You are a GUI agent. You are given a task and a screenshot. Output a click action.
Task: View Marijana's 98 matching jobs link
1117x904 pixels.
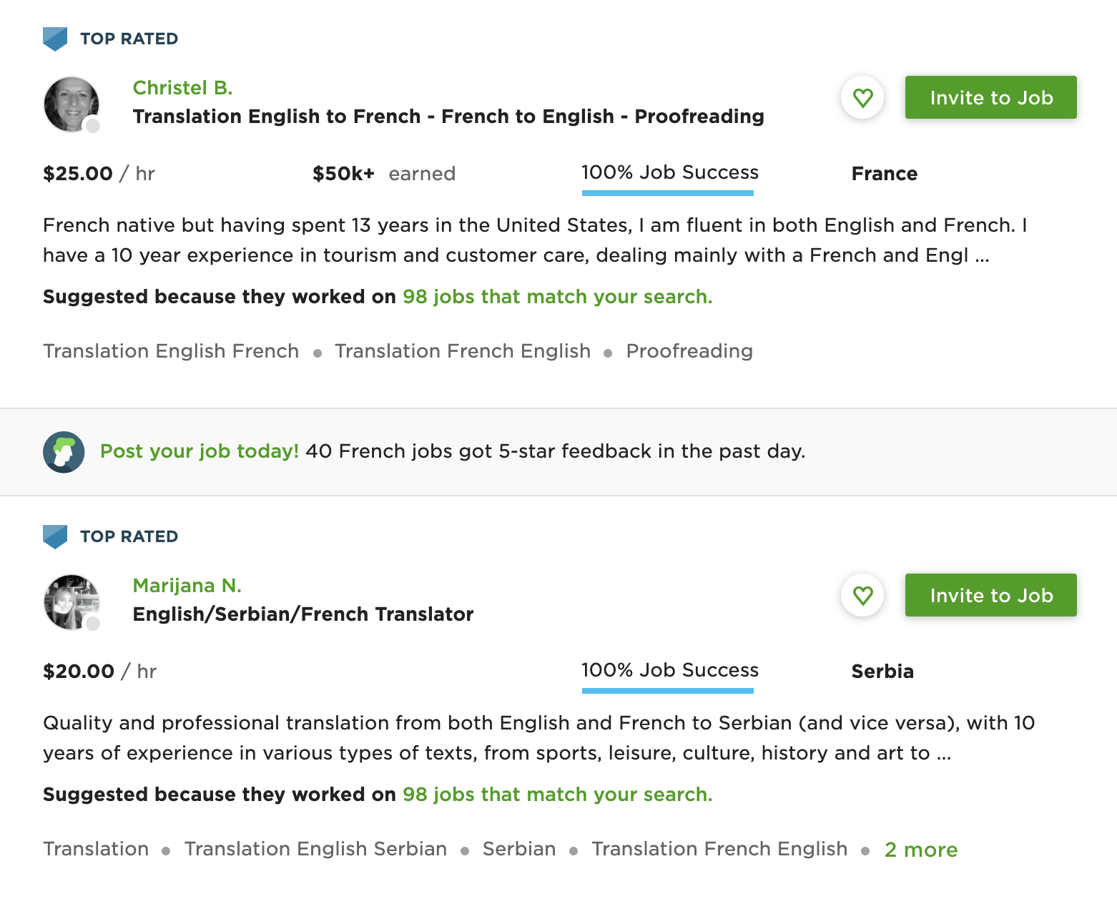pos(557,795)
